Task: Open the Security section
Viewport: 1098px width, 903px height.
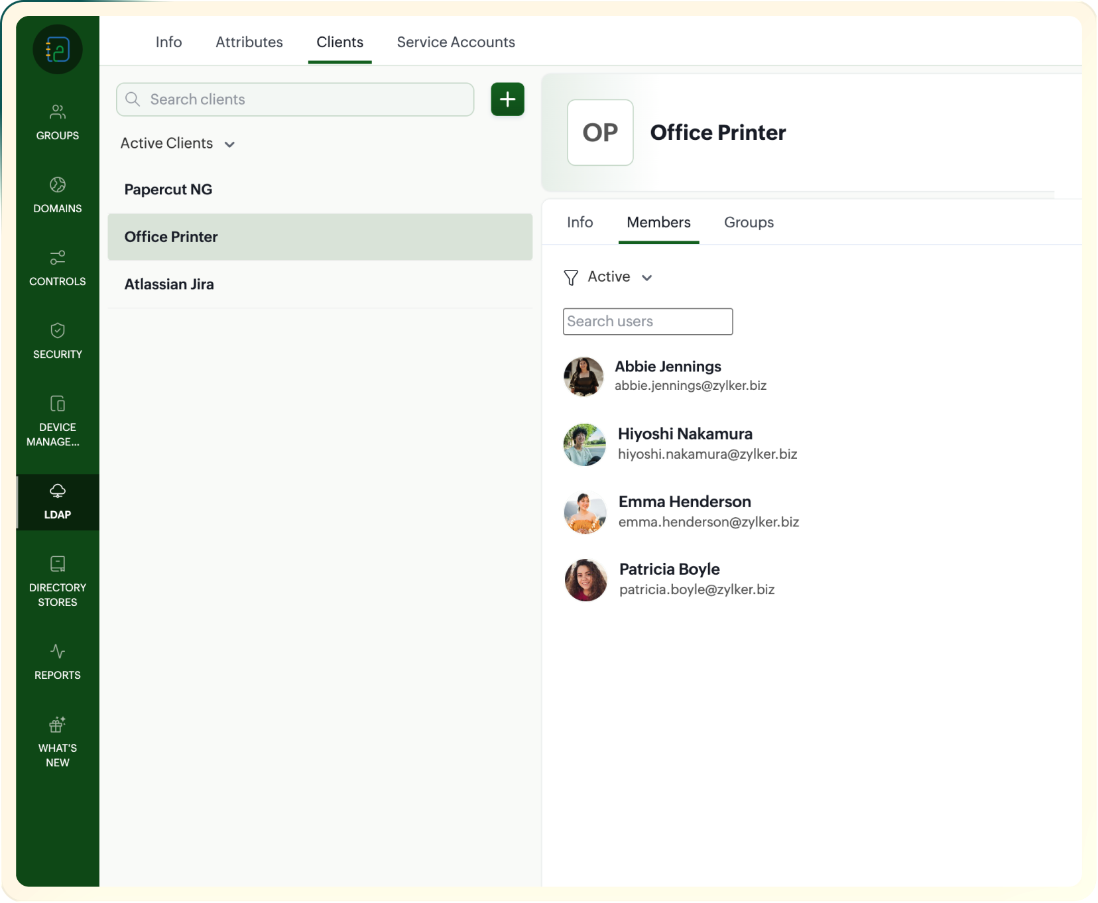Action: tap(58, 340)
